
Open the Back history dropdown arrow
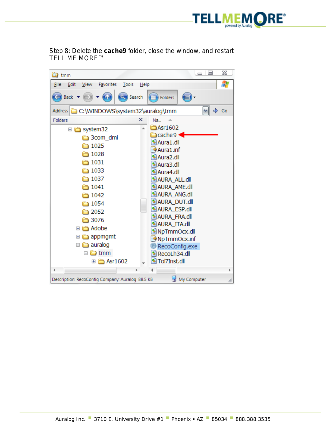point(78,97)
